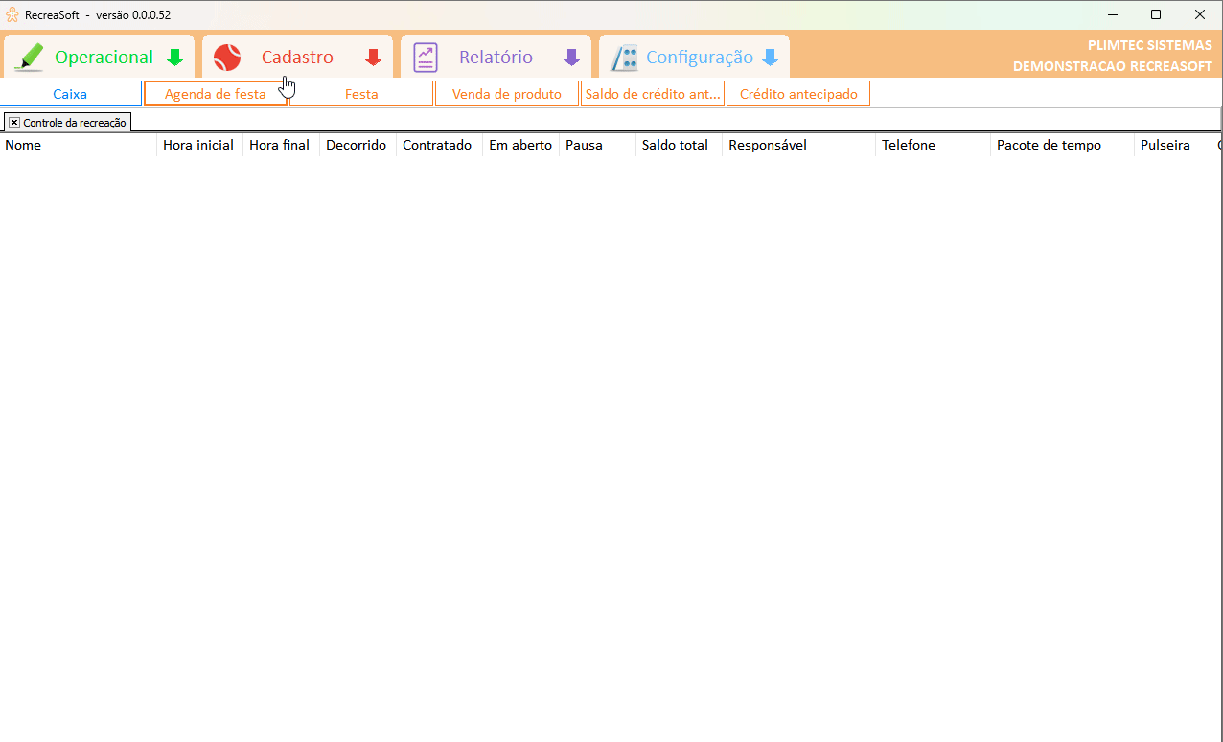
Task: Open the Caixa button
Action: (71, 94)
